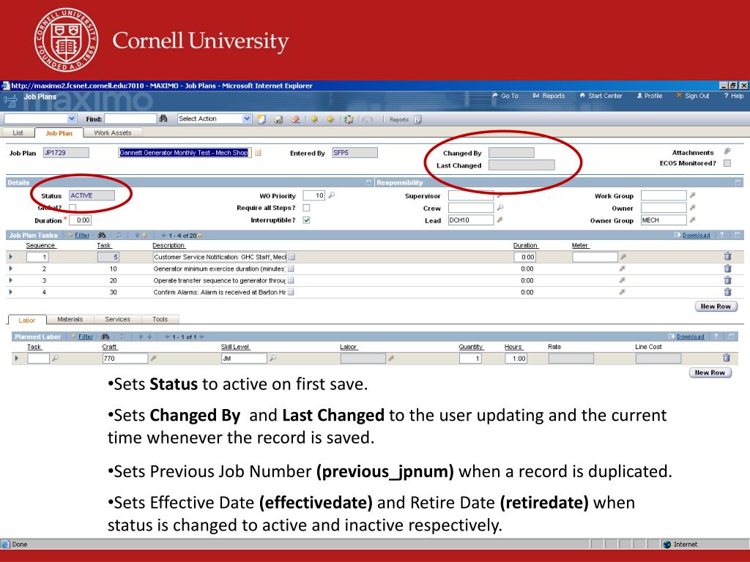Open detail menu icon next to Craft 770

click(x=154, y=358)
